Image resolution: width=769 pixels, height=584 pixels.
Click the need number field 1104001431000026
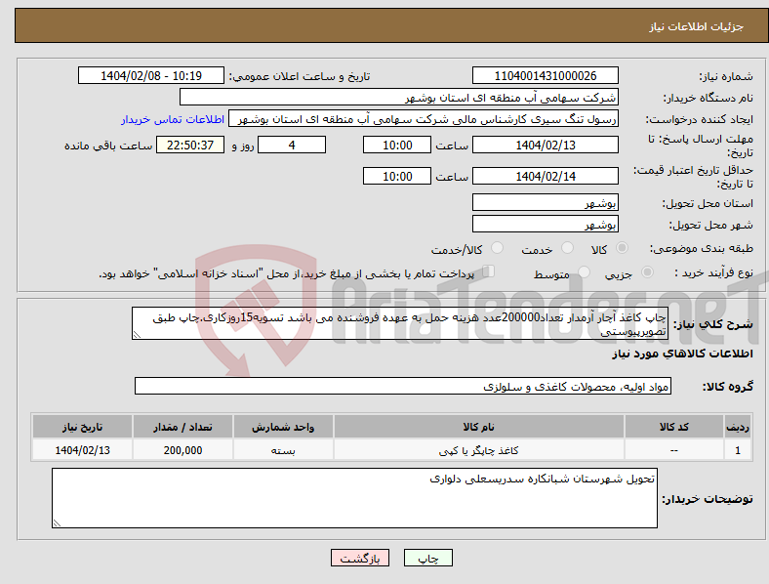click(545, 75)
